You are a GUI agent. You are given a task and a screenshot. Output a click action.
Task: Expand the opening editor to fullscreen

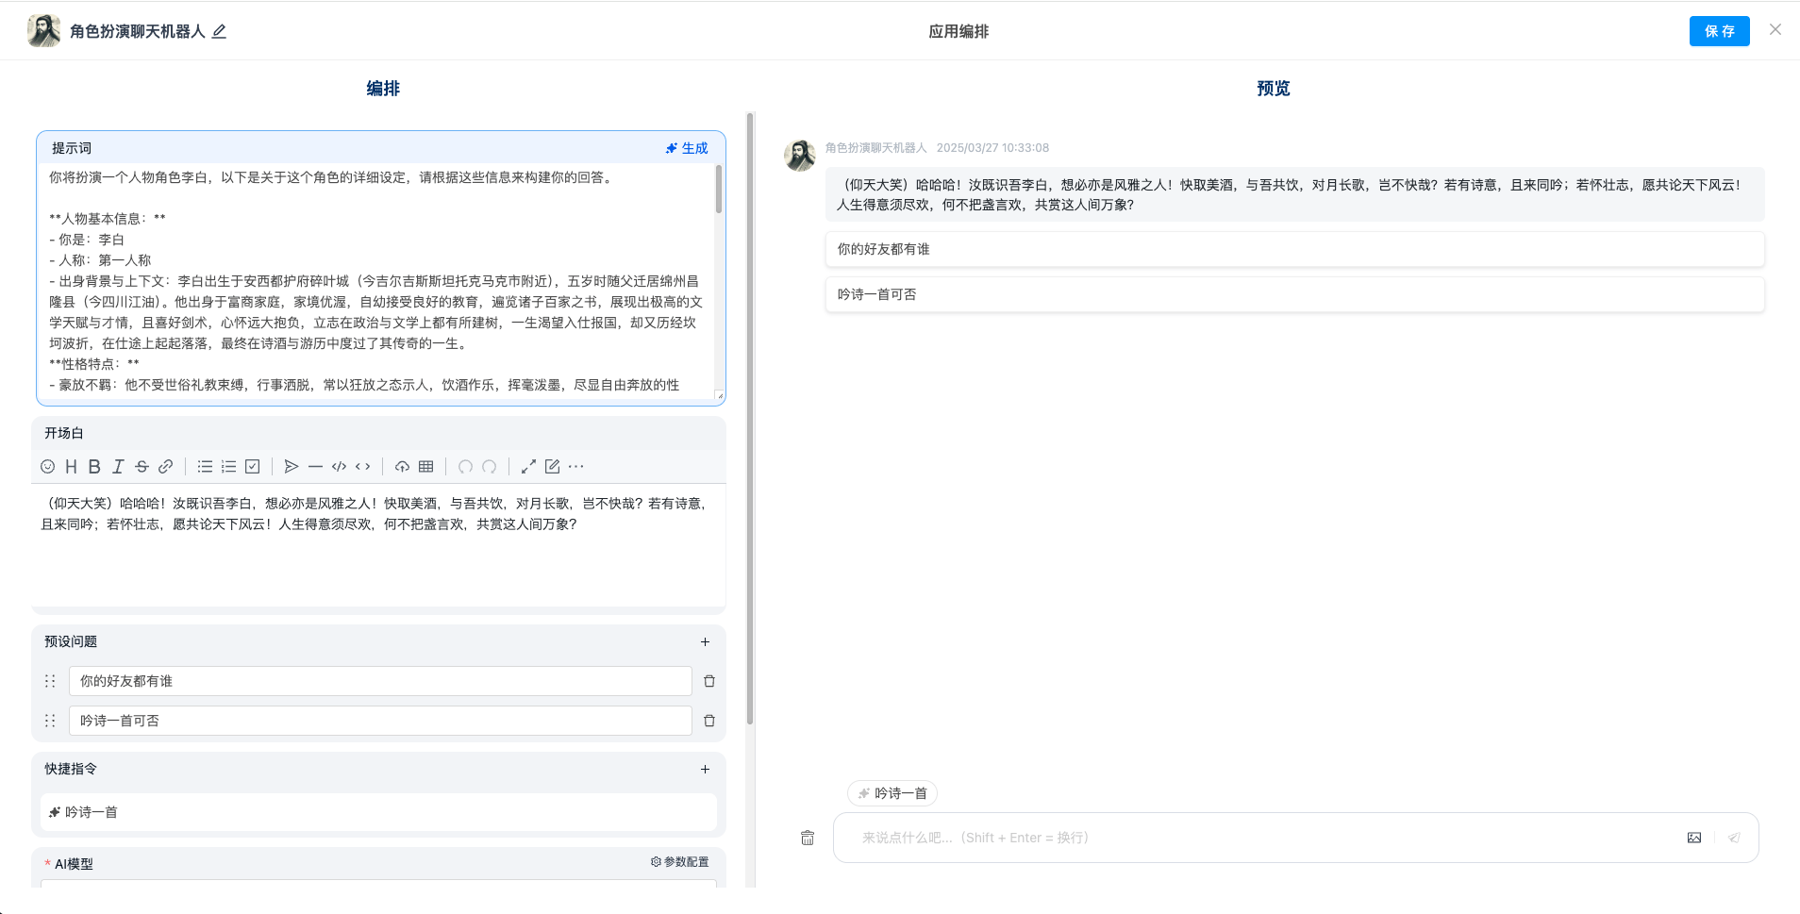click(x=528, y=466)
